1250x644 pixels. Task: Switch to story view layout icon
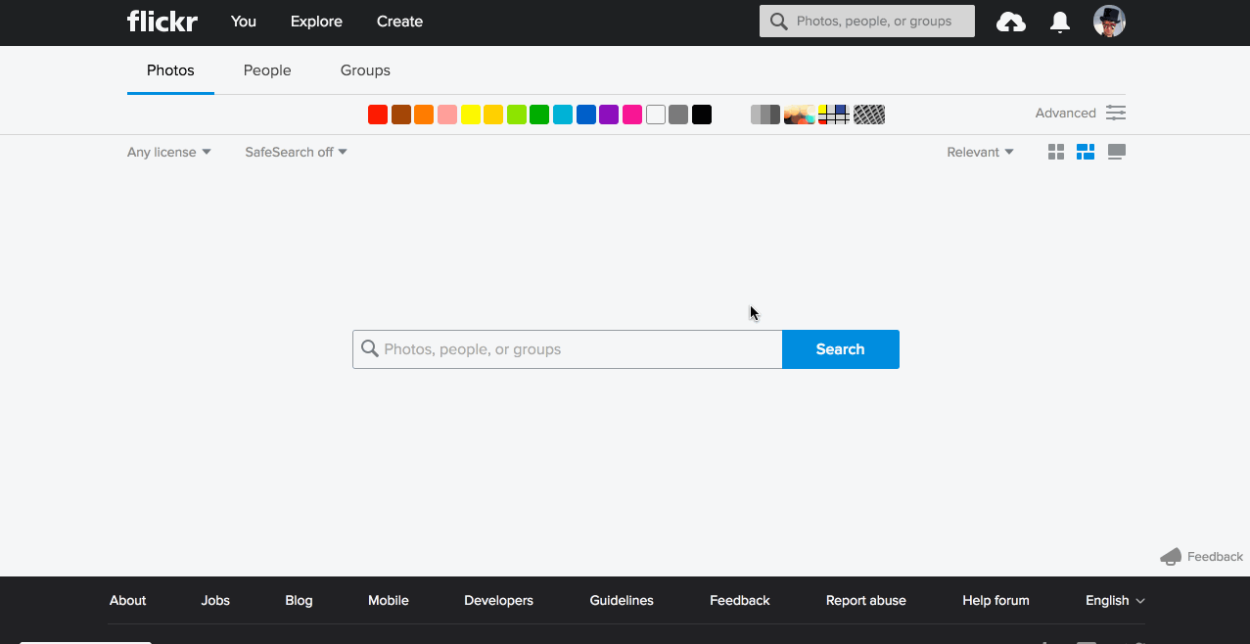click(x=1116, y=152)
